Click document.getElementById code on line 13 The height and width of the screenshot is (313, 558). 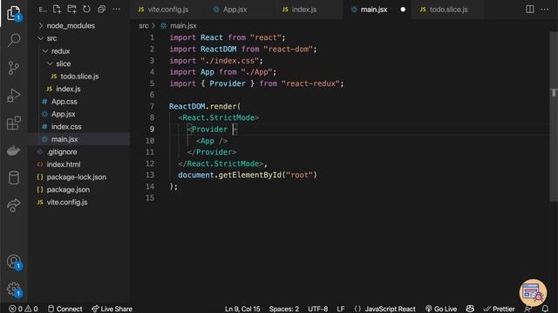point(248,175)
